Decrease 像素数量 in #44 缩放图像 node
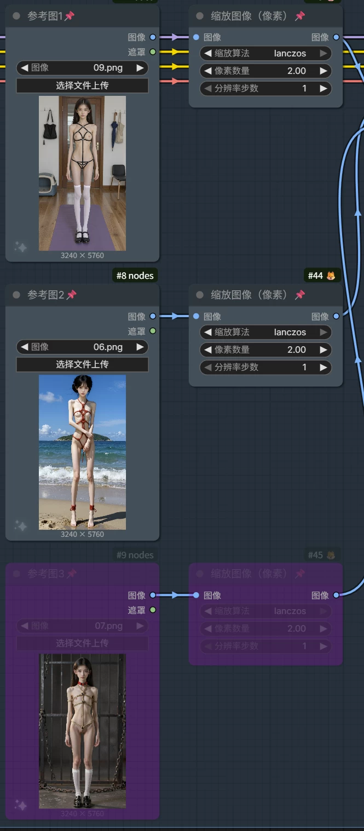Viewport: 364px width, 831px height. pos(208,349)
